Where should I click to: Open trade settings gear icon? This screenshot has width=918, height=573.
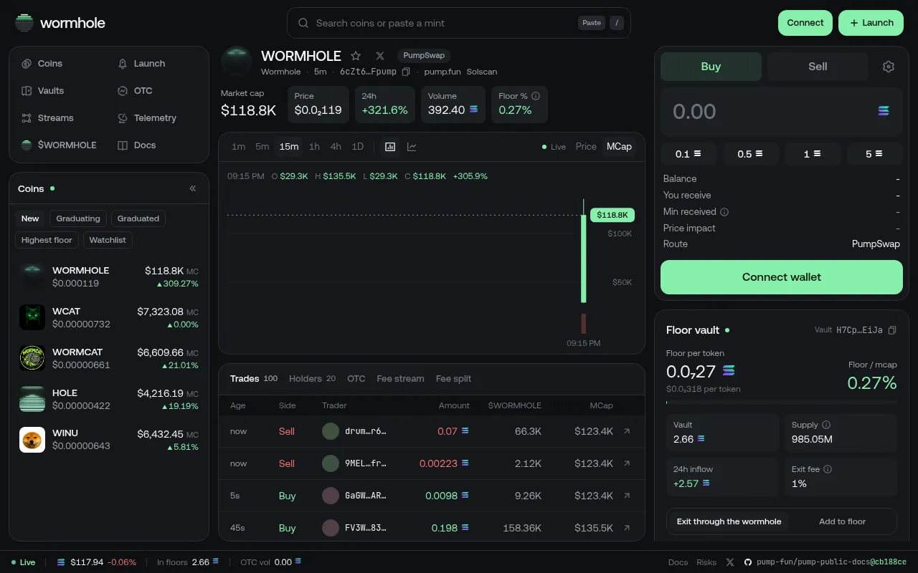coord(889,67)
